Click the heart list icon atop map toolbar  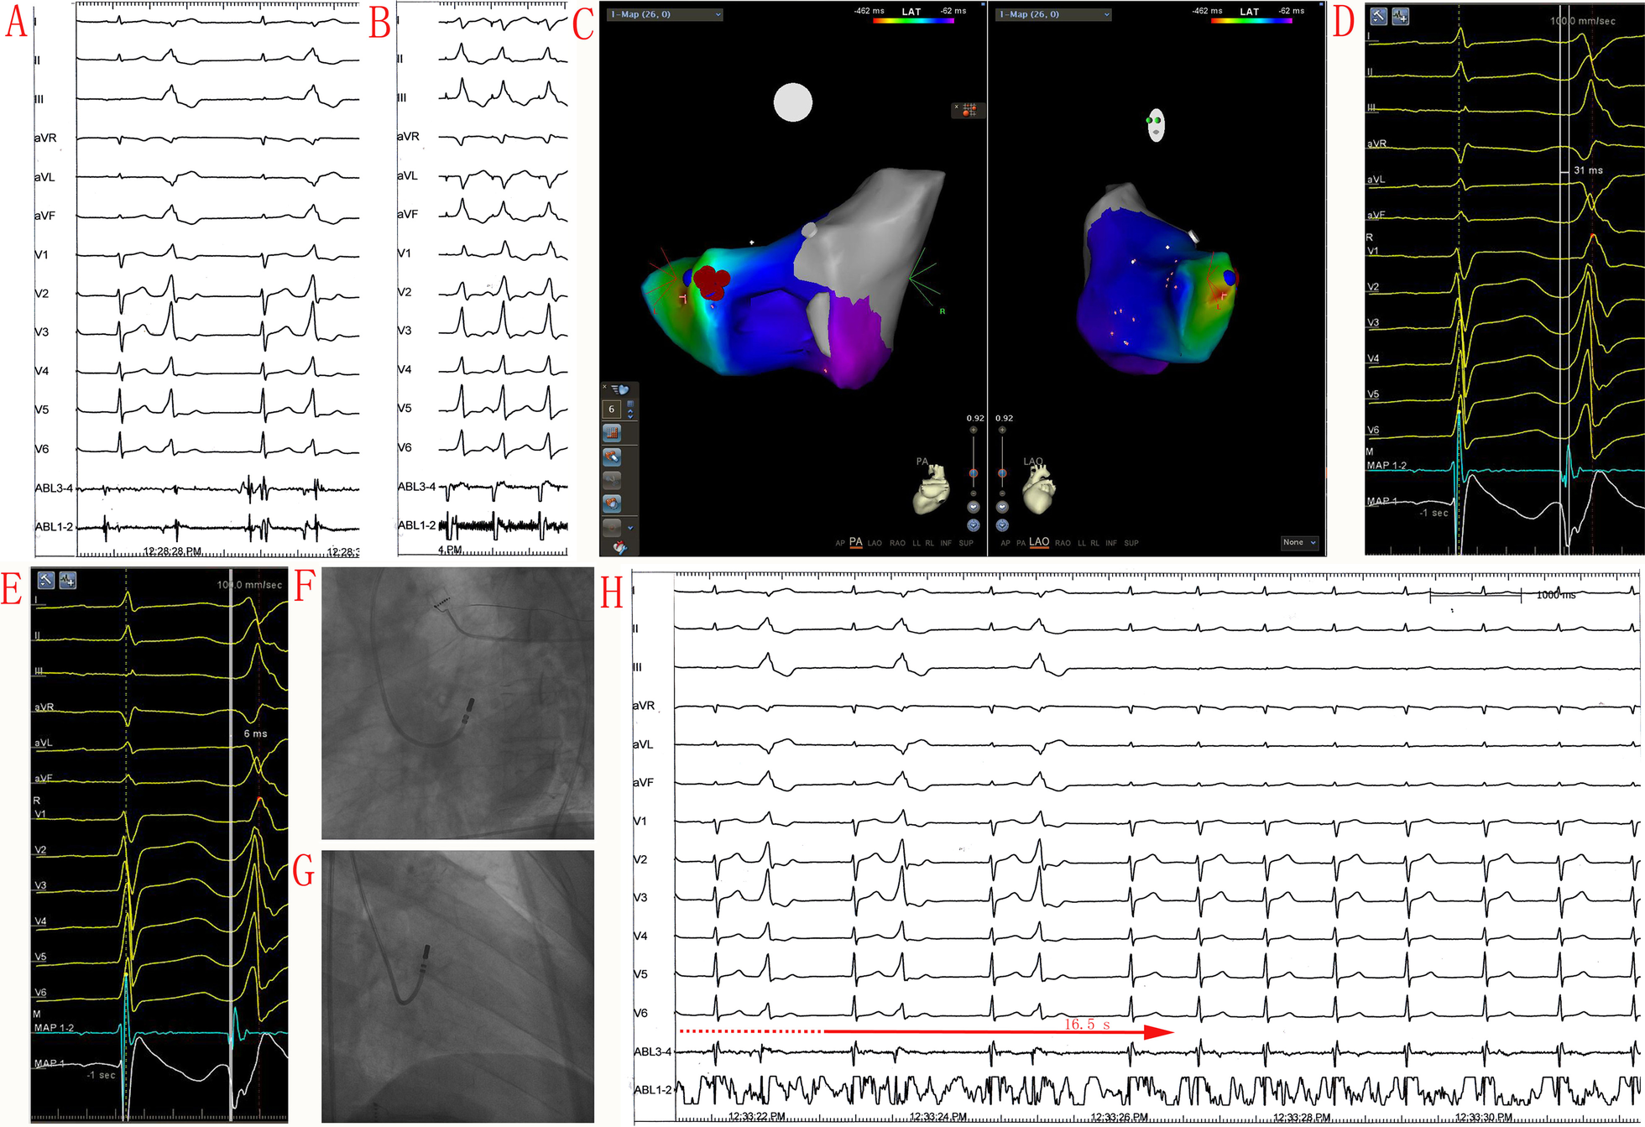[620, 389]
